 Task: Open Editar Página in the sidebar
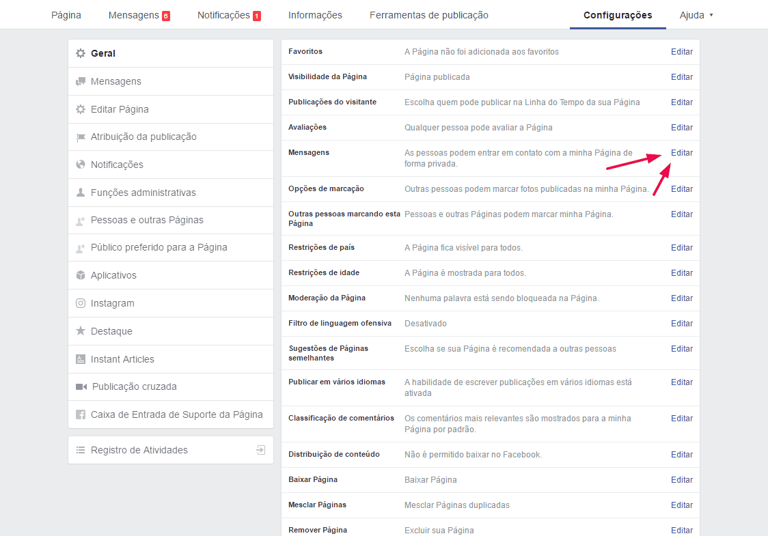tap(170, 109)
